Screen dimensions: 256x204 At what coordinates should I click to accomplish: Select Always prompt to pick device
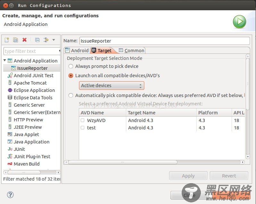click(x=71, y=66)
